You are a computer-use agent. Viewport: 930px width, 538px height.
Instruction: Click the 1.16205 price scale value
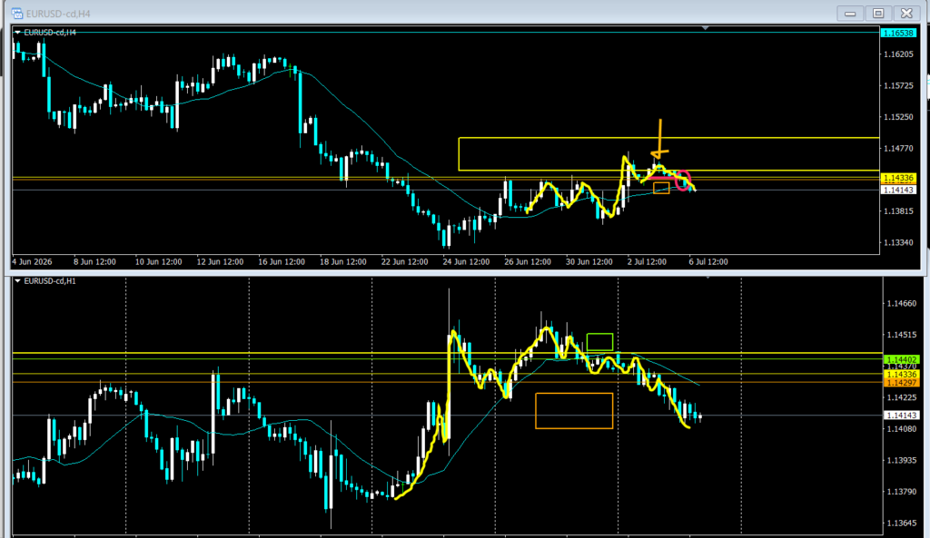click(898, 54)
